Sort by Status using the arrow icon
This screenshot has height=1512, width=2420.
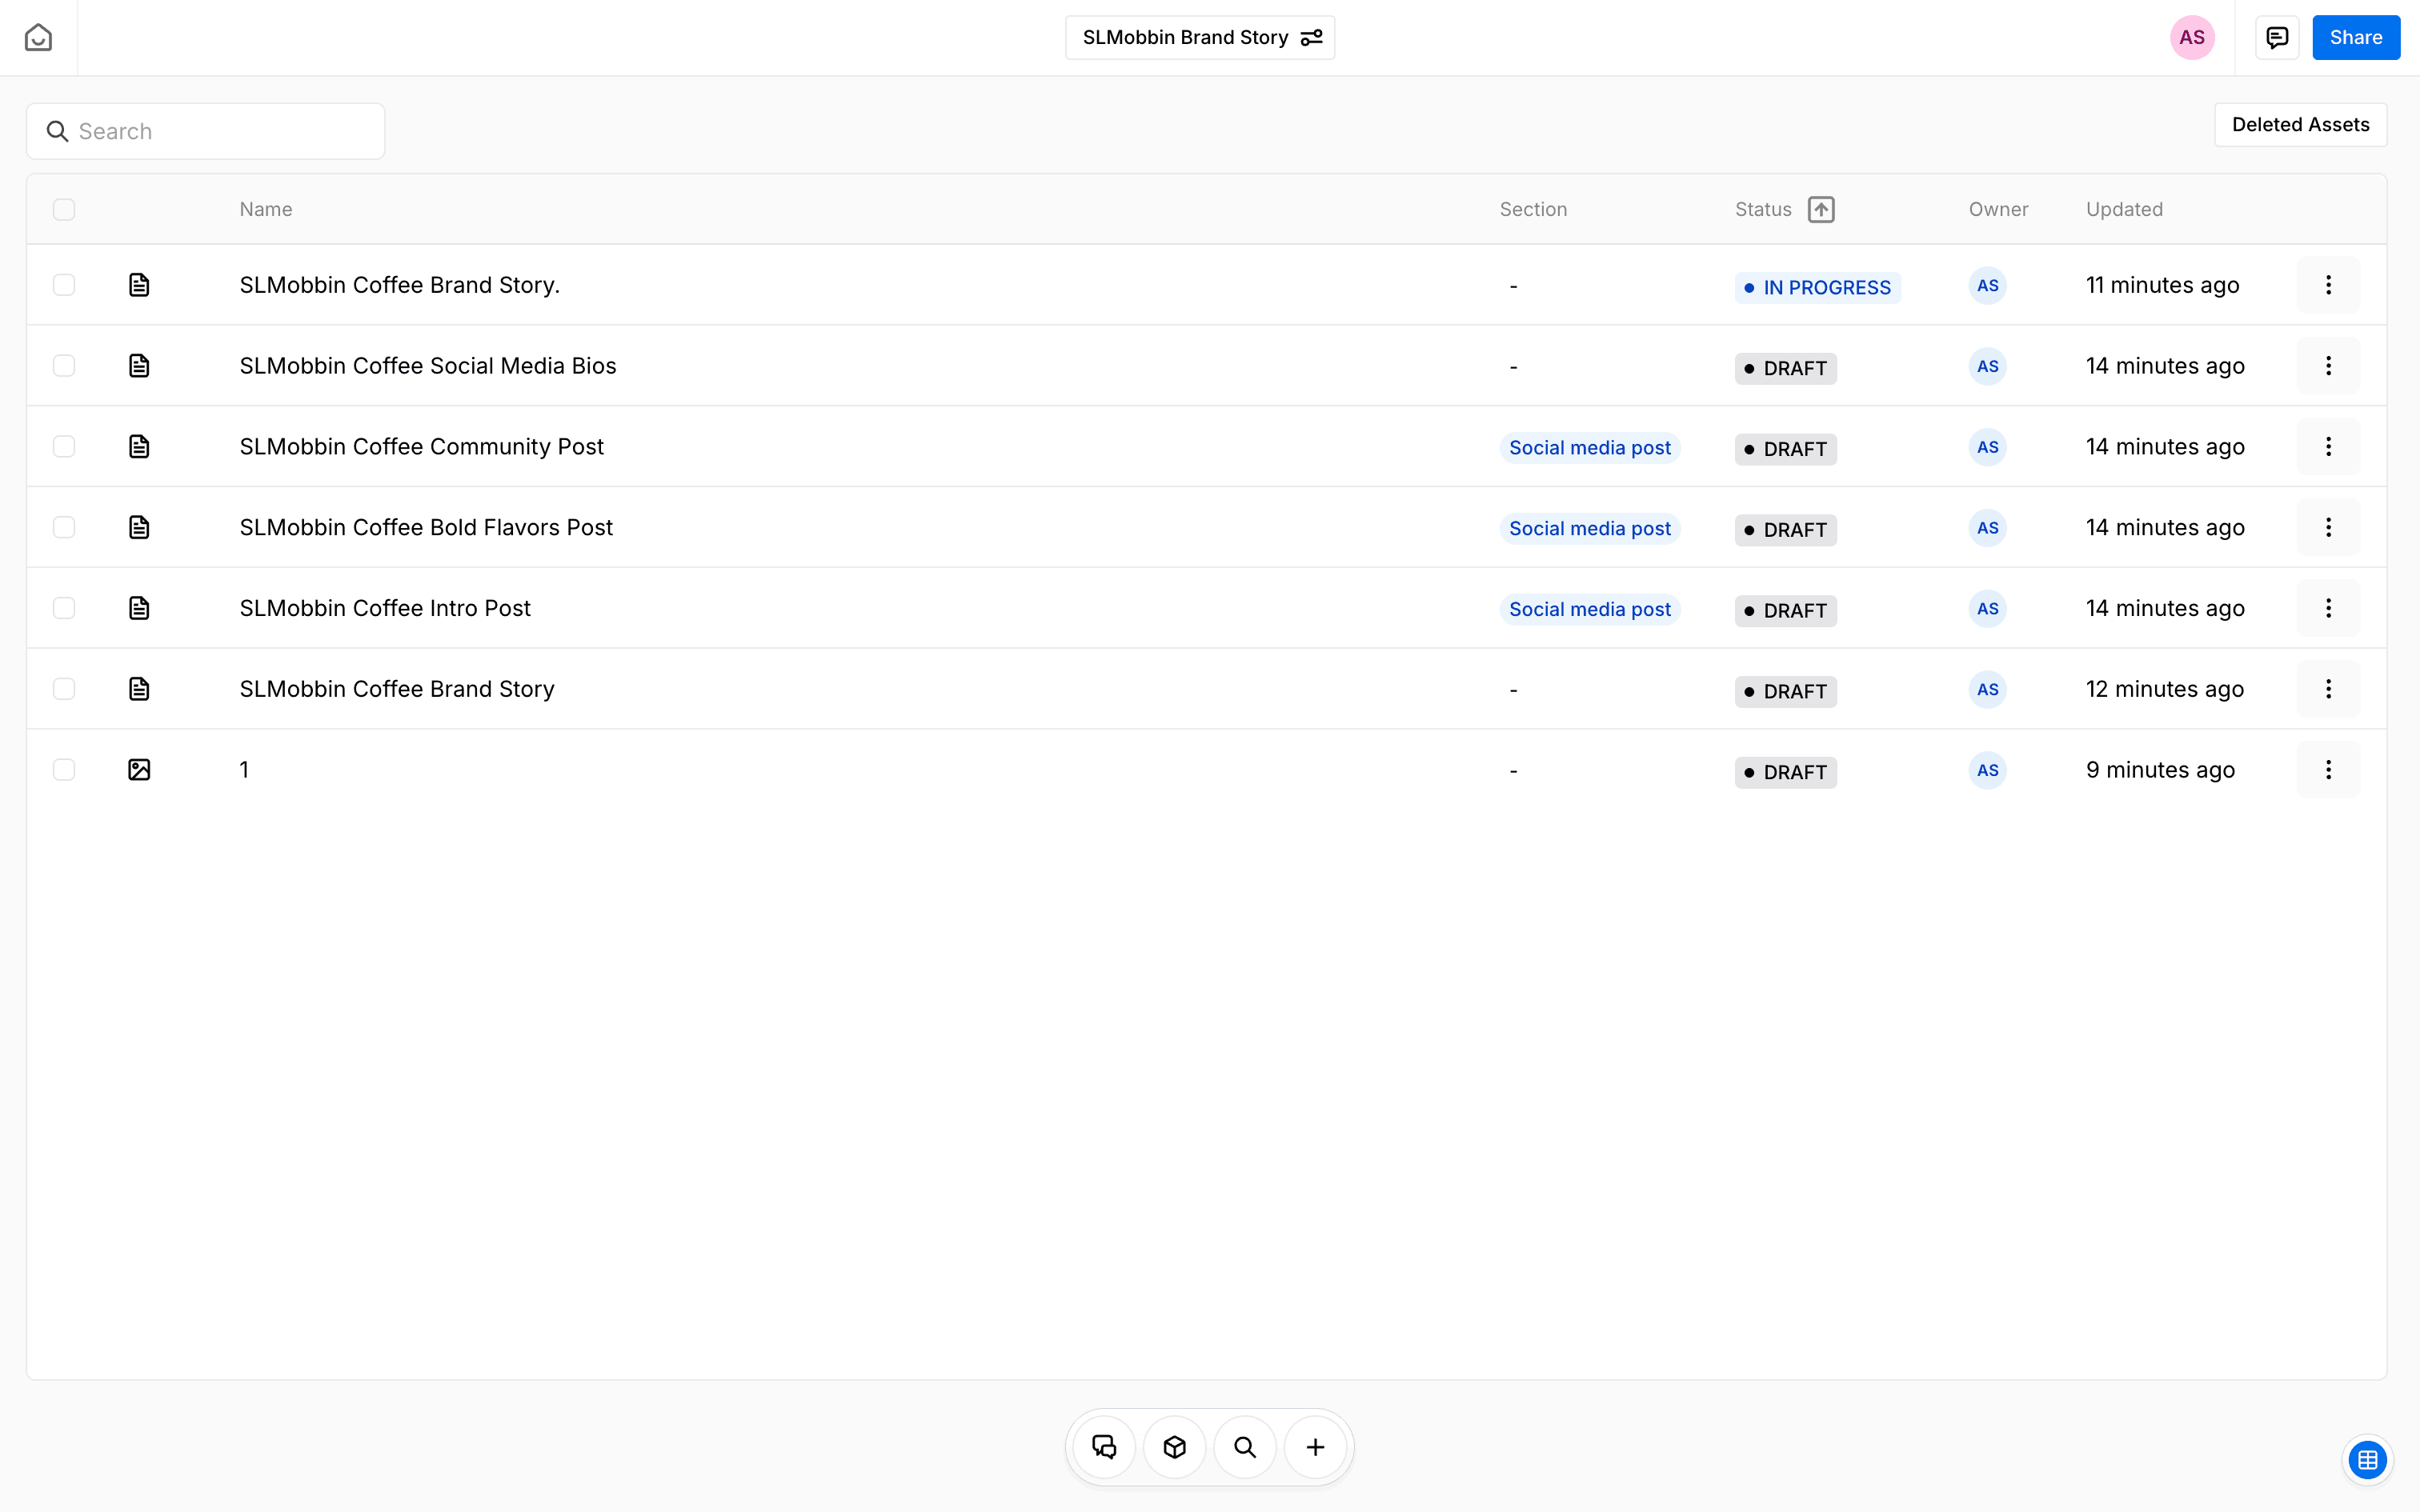[x=1821, y=210]
